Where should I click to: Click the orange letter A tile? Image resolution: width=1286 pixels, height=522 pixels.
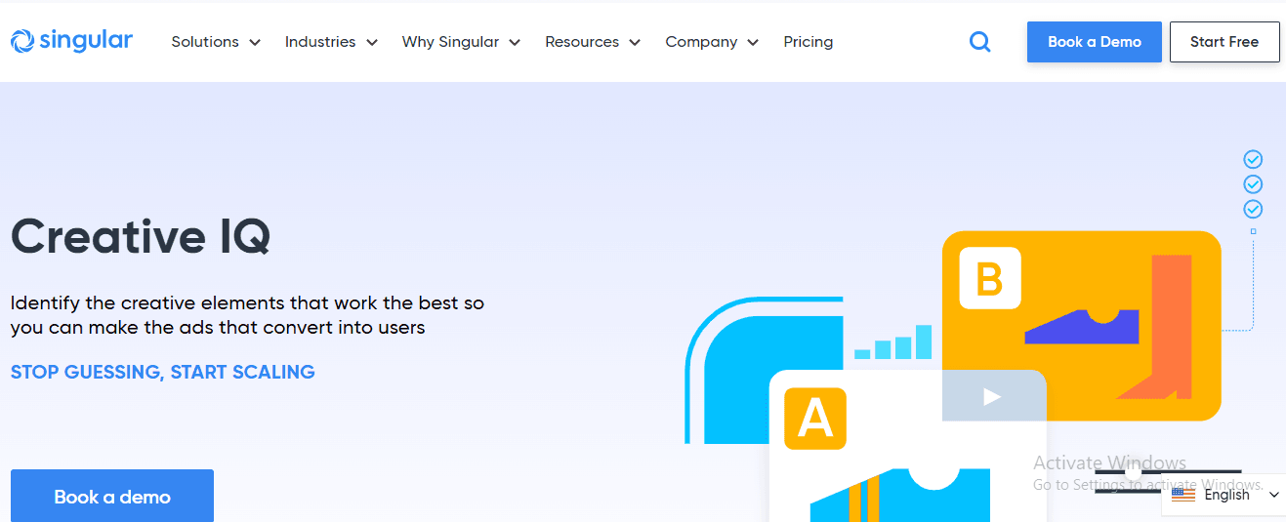tap(815, 419)
